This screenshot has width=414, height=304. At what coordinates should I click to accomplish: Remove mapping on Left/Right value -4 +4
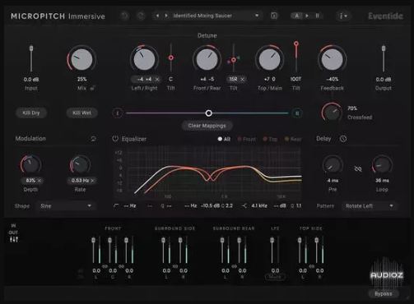[157, 79]
